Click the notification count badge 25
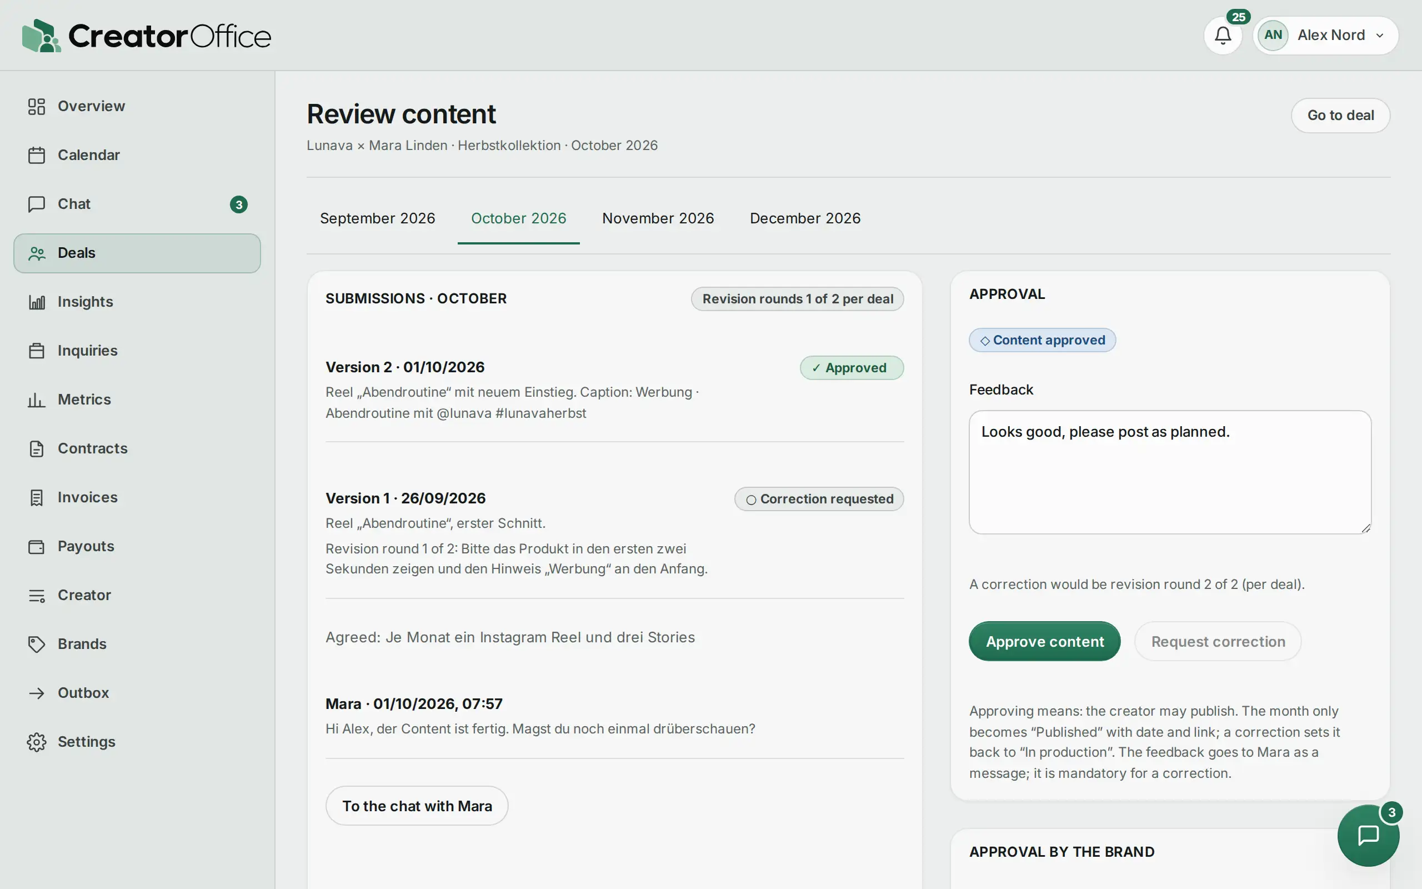 click(x=1238, y=17)
